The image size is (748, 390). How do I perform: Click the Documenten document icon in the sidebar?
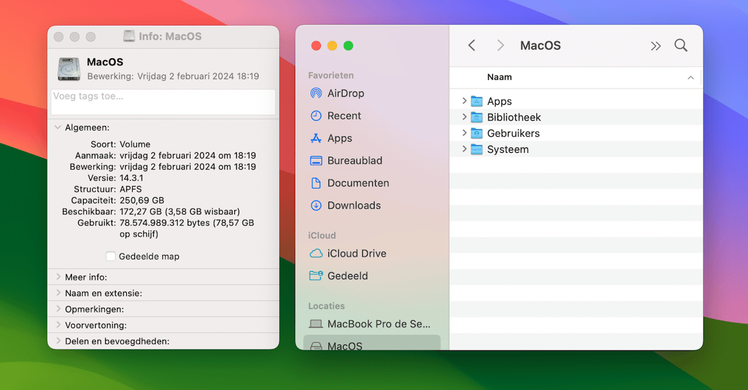[316, 183]
